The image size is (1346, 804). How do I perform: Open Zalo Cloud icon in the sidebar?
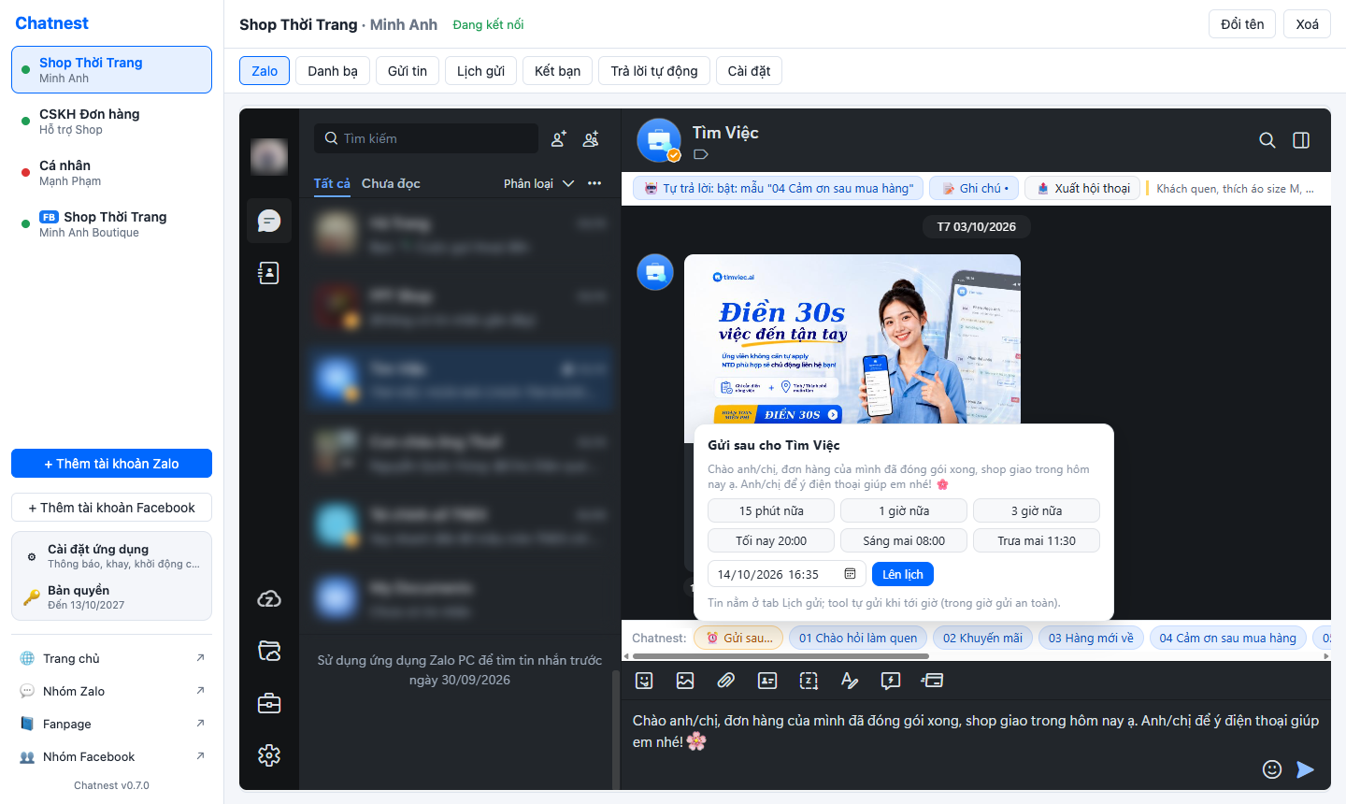click(x=269, y=599)
